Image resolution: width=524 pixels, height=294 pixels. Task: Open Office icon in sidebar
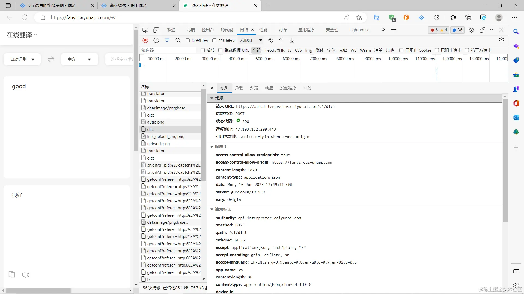[516, 103]
